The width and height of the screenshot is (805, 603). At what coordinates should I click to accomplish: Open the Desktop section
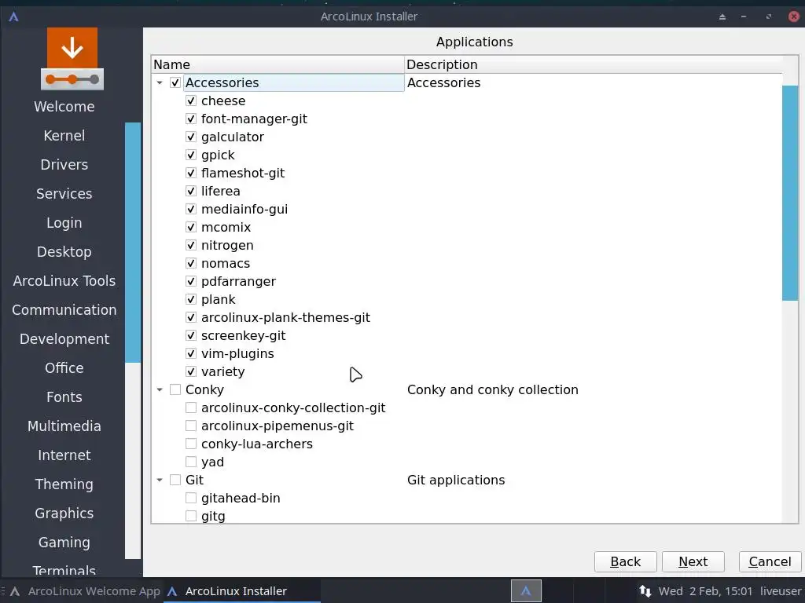[64, 252]
